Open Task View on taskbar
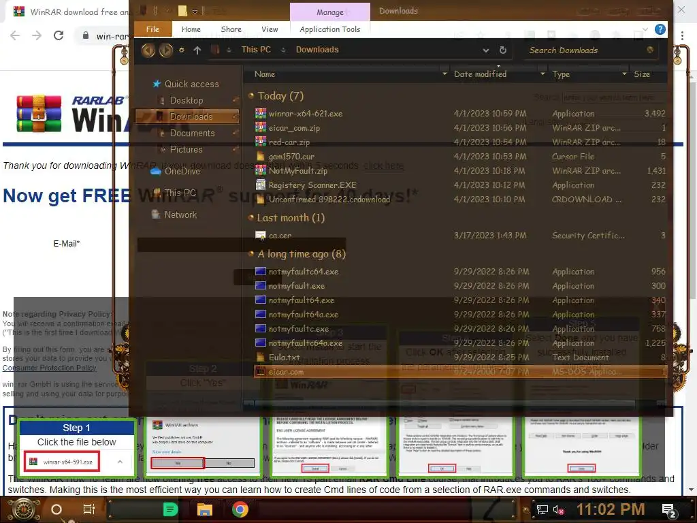Screen dimensions: 697x523 [x=89, y=509]
